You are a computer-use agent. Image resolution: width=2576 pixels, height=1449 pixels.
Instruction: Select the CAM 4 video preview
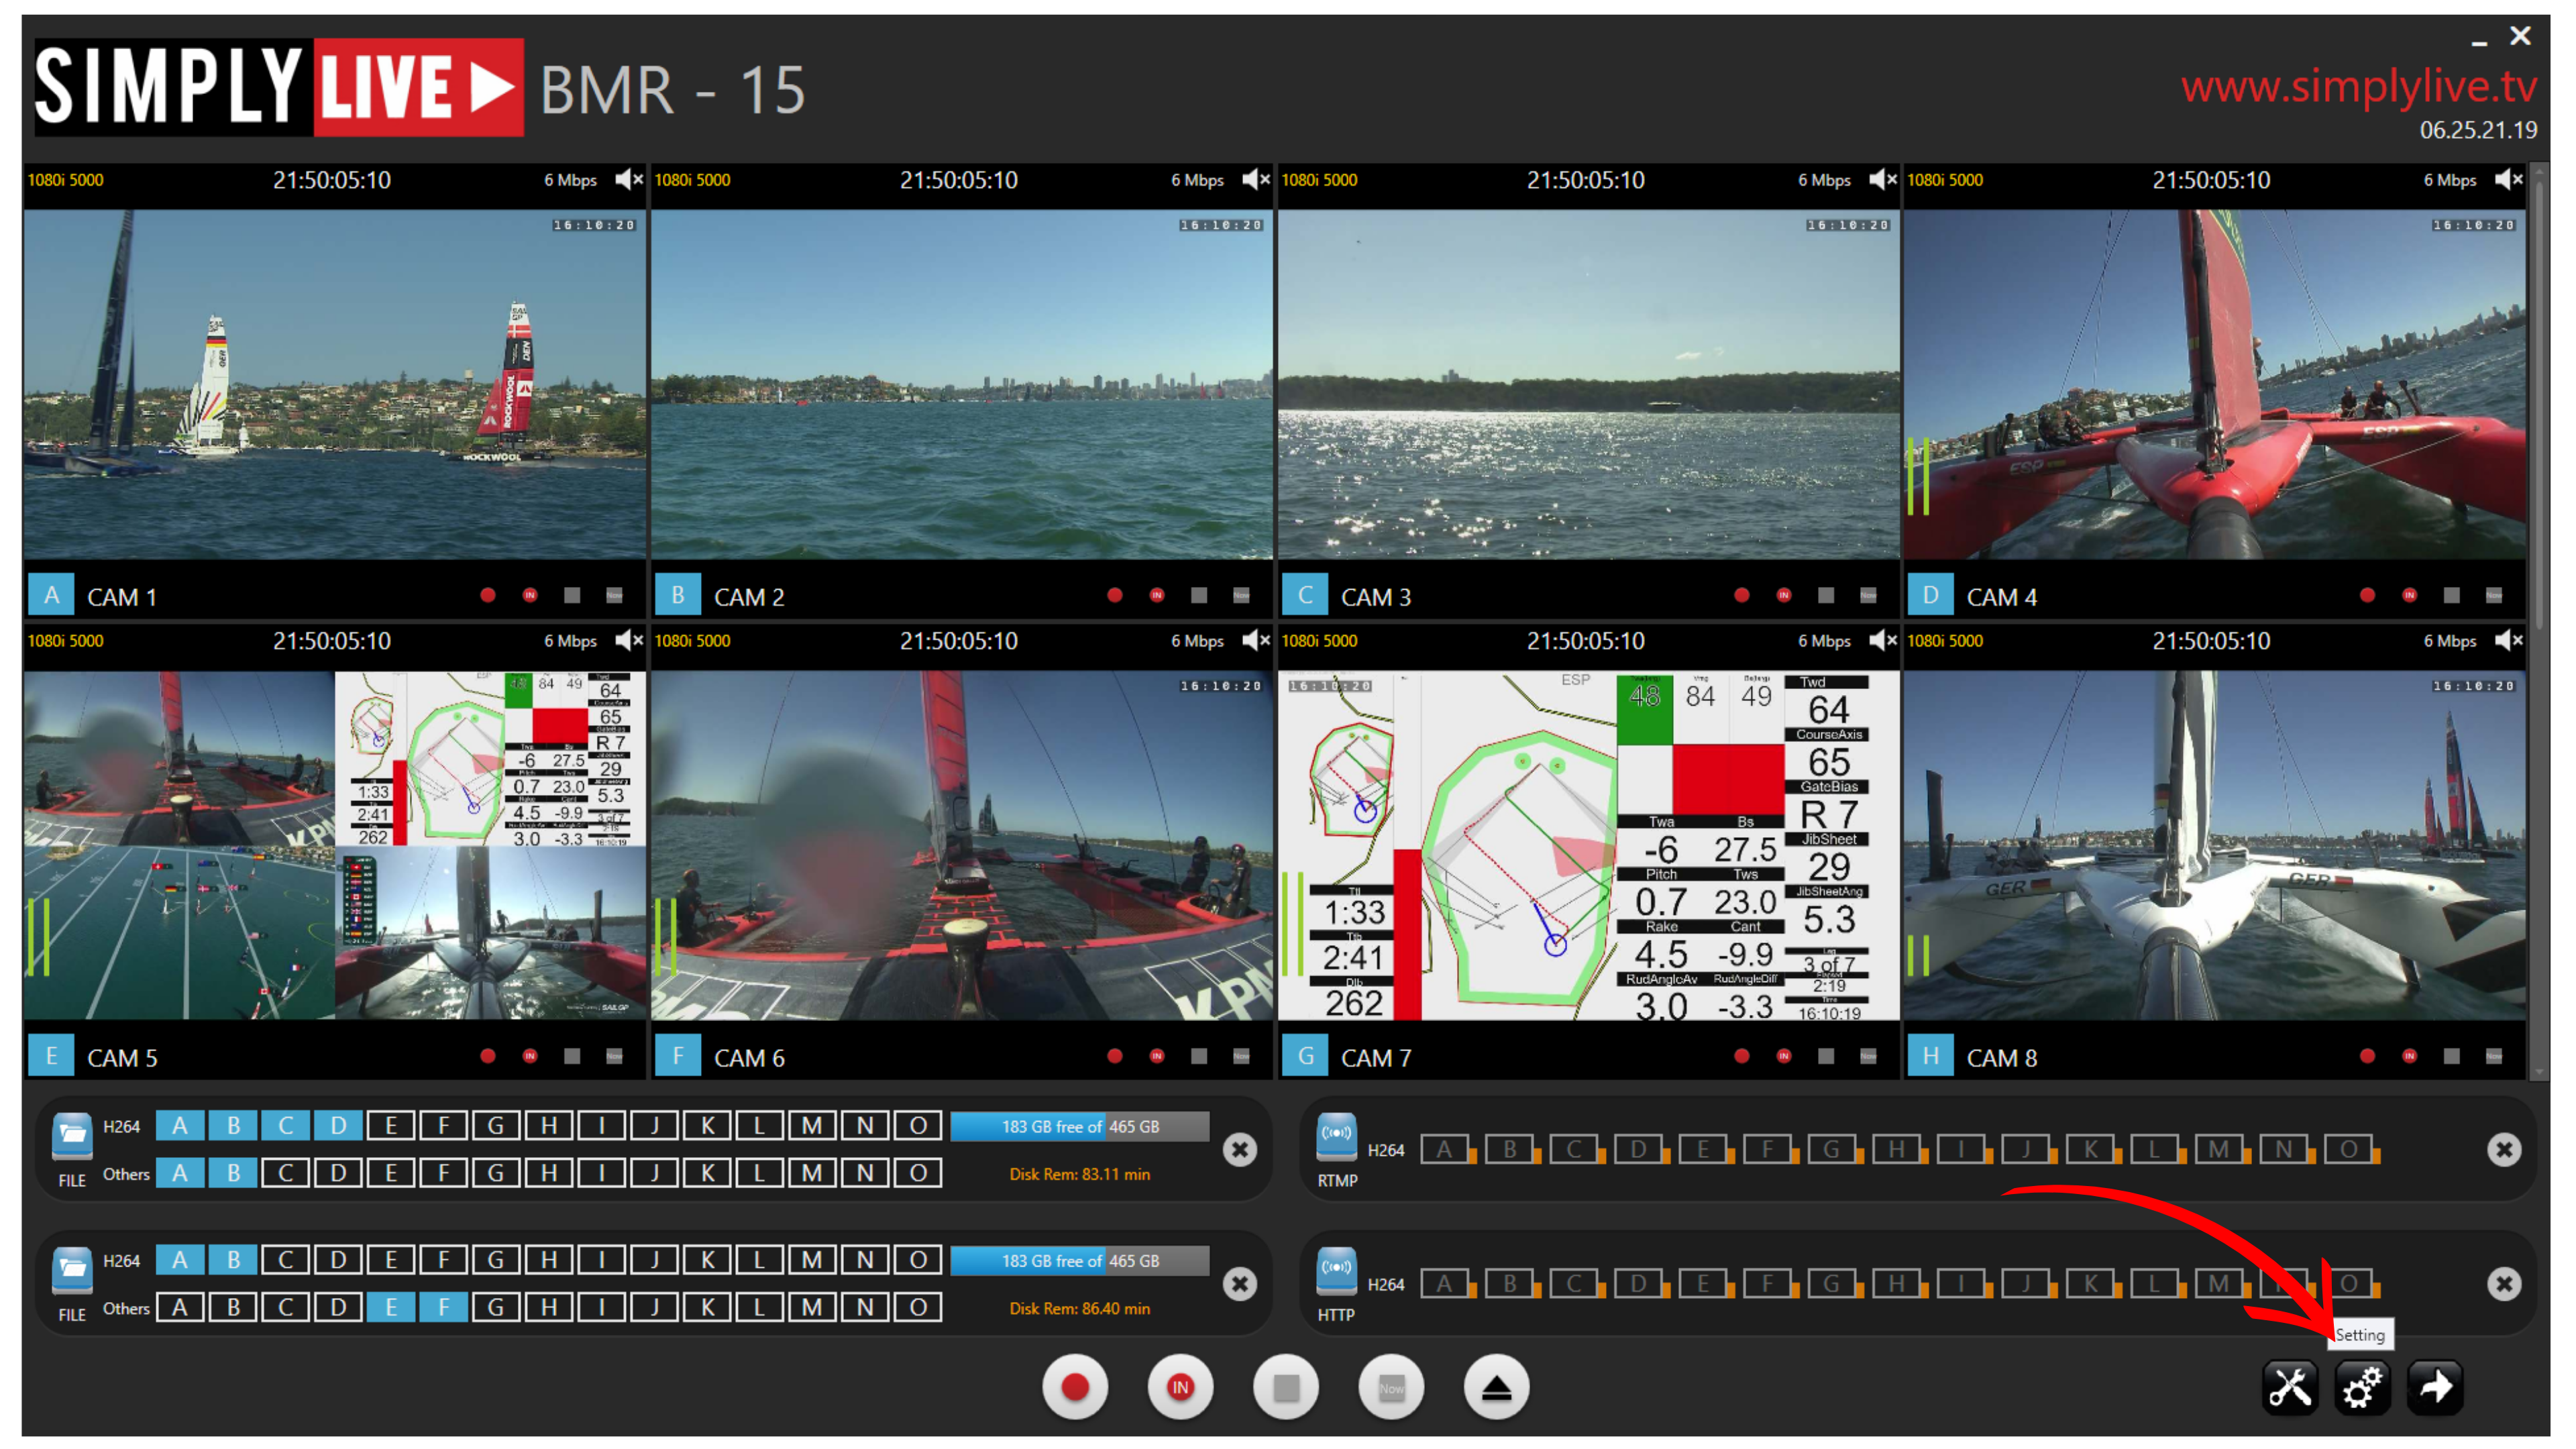pyautogui.click(x=2214, y=384)
